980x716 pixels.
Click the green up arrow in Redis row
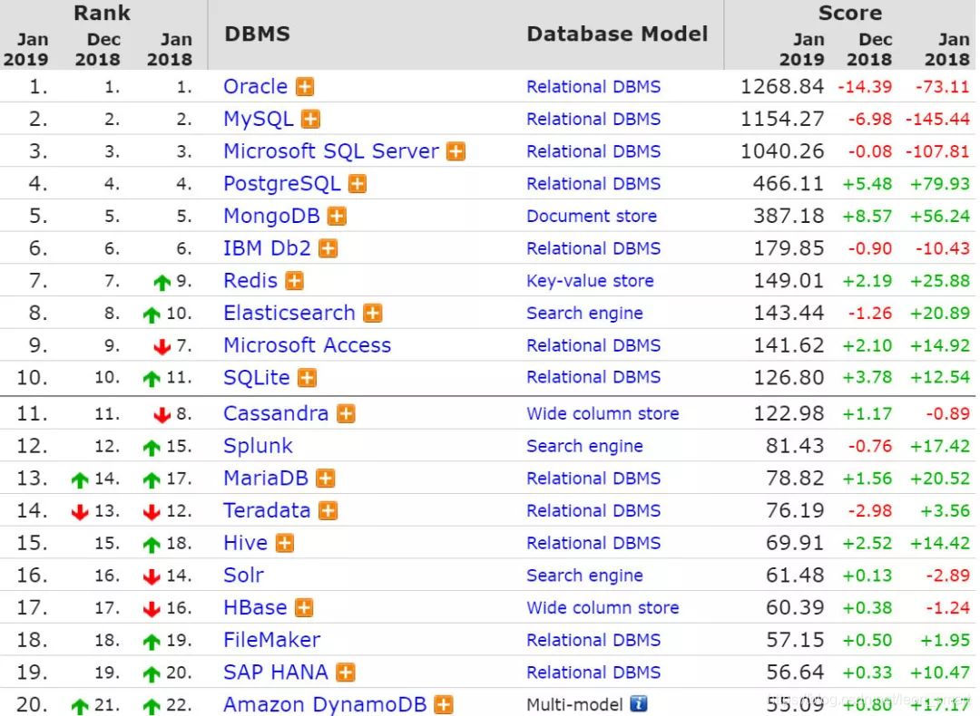(x=162, y=283)
